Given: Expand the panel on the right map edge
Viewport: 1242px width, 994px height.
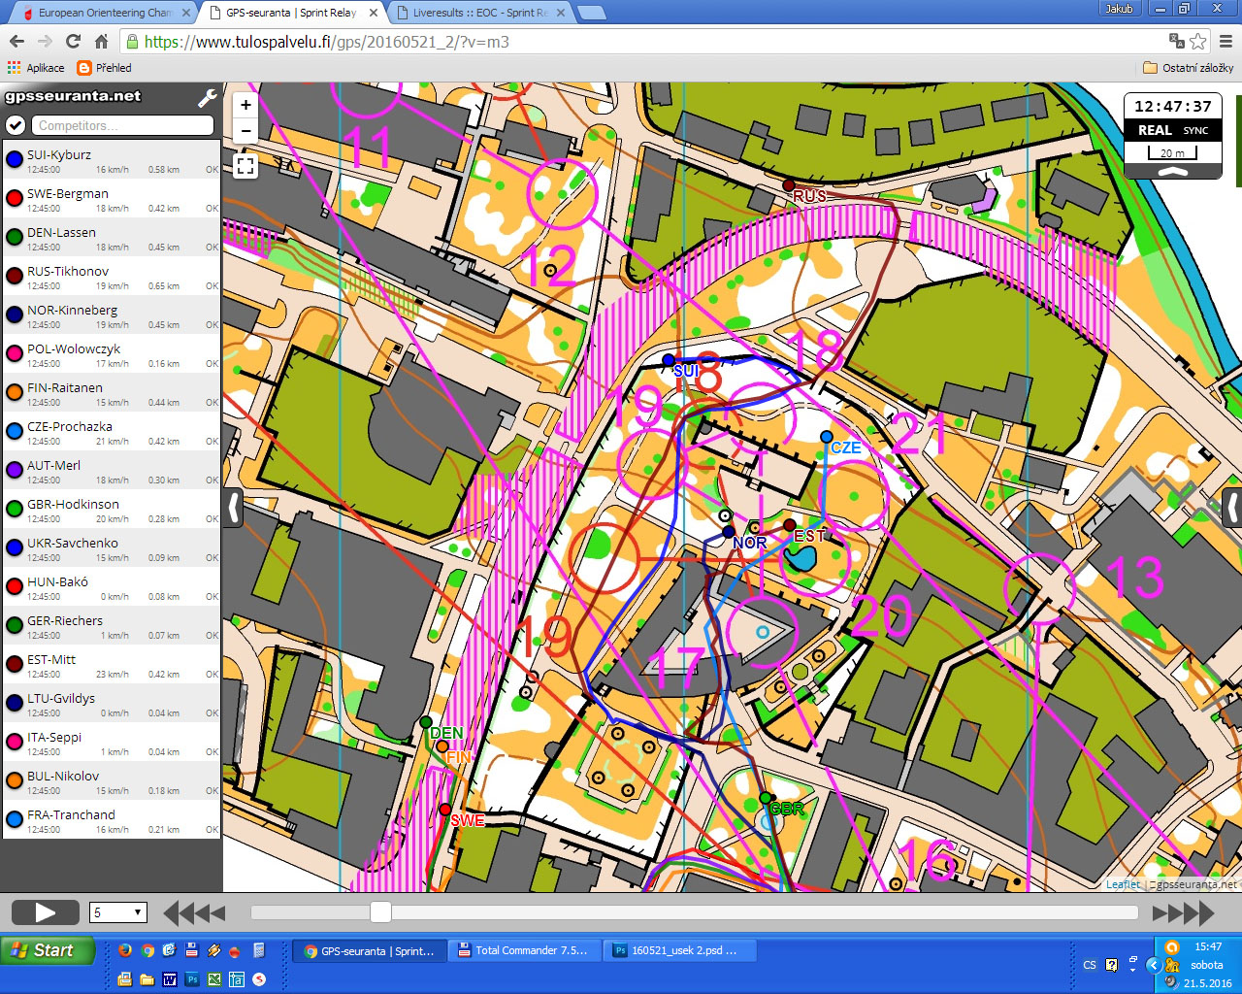Looking at the screenshot, I should (x=1232, y=508).
